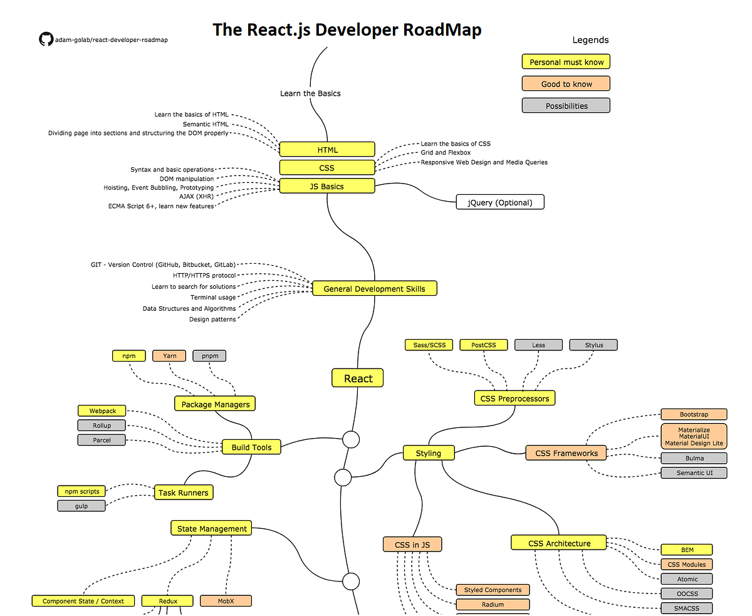Select the 'Possibilities' legend entry
752x616 pixels.
pos(566,105)
